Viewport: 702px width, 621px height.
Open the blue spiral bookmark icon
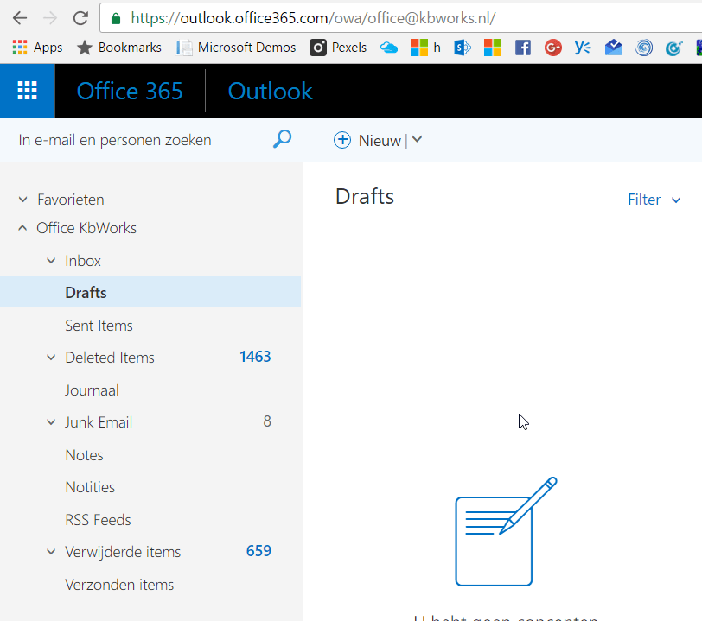[644, 47]
